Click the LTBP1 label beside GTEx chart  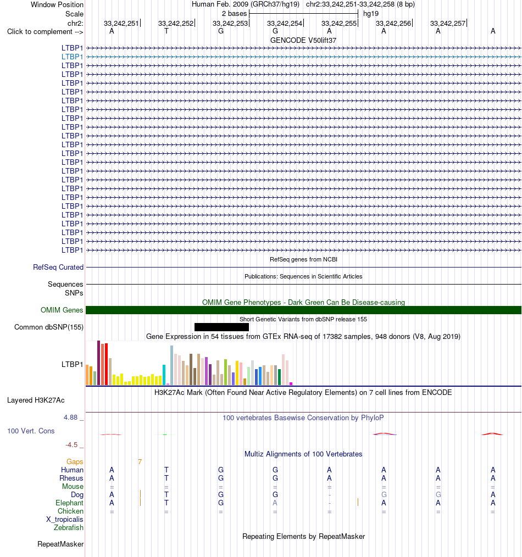(x=72, y=364)
